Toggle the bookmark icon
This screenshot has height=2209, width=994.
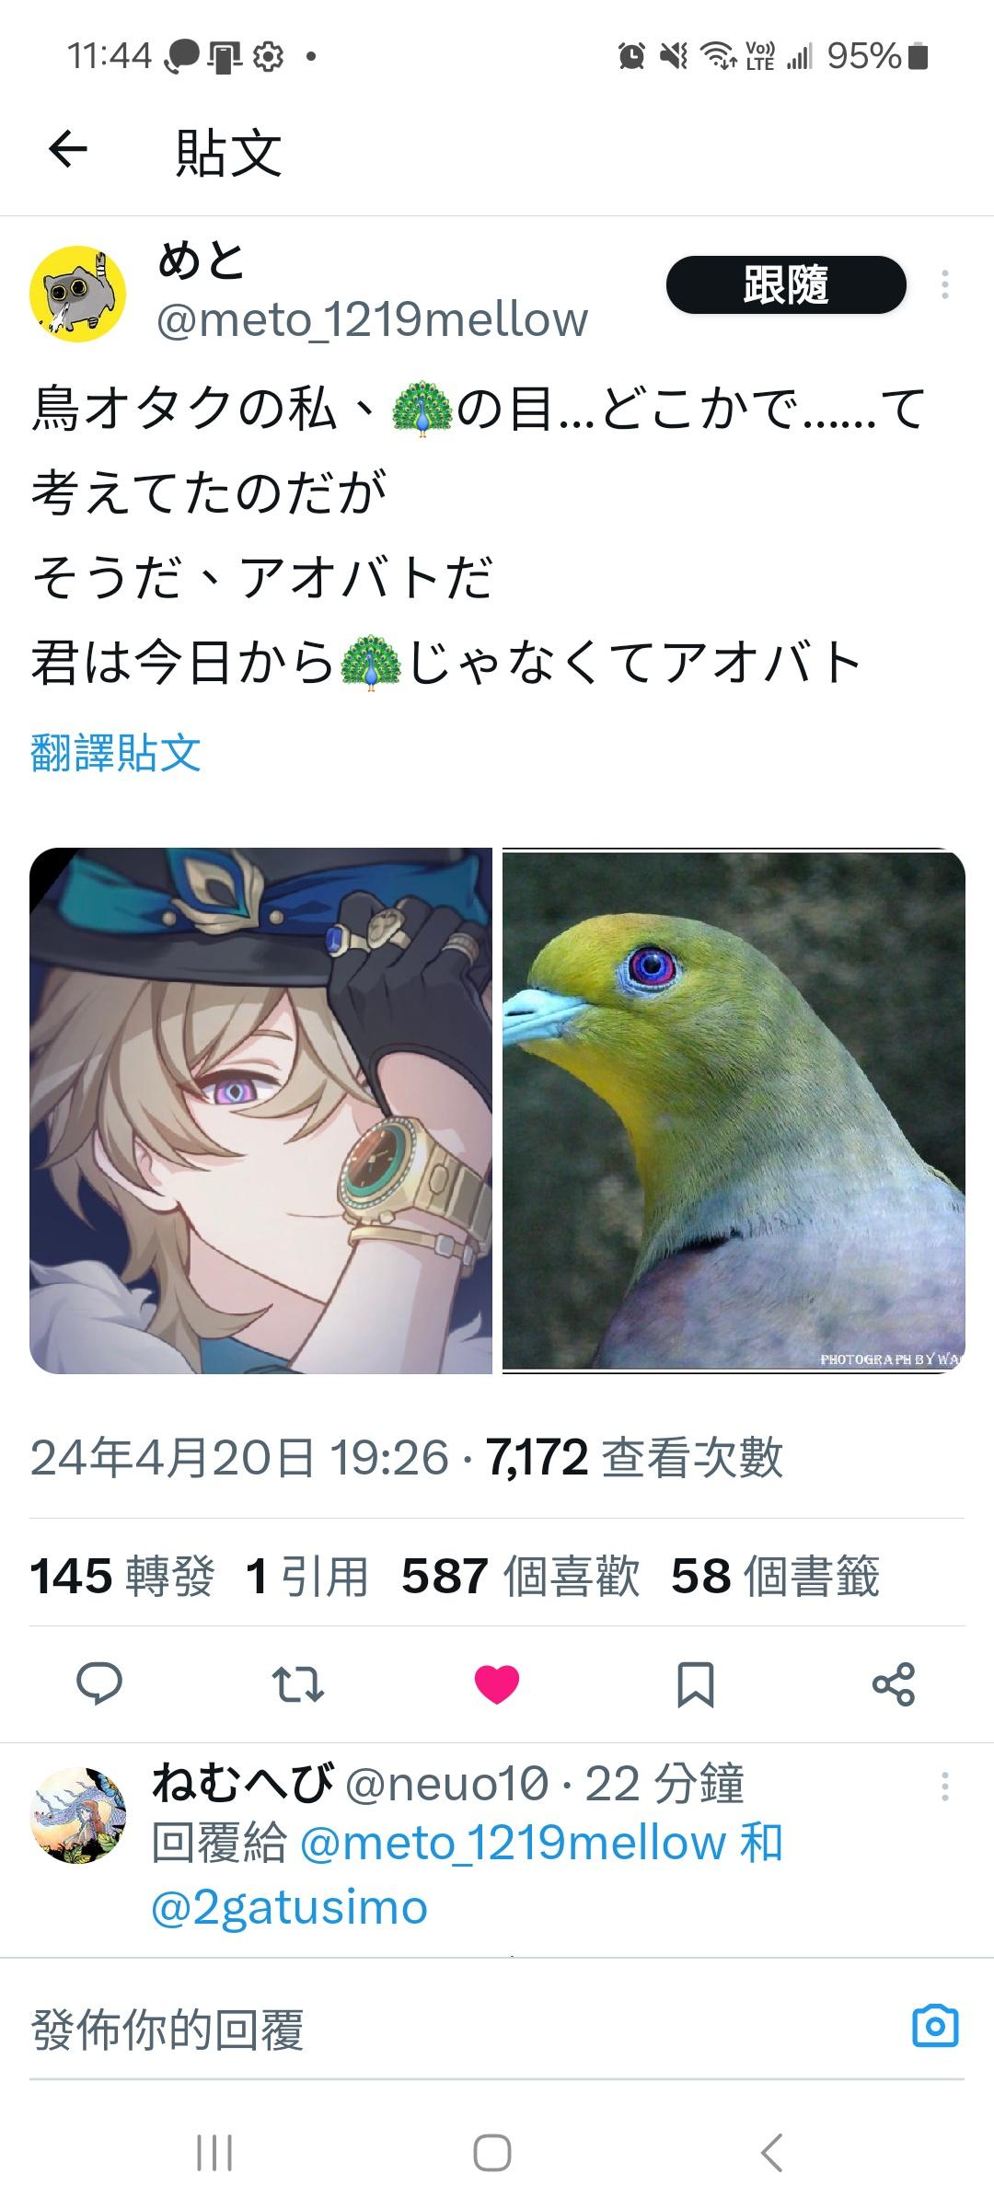[696, 1684]
